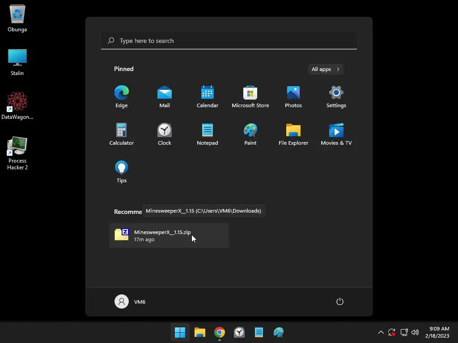The image size is (458, 343).
Task: Open the VM6 user account menu
Action: click(130, 301)
